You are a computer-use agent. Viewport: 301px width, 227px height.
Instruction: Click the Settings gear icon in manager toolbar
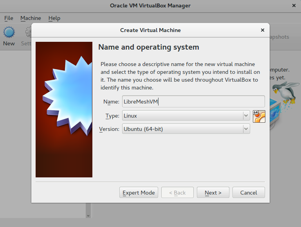(x=29, y=32)
